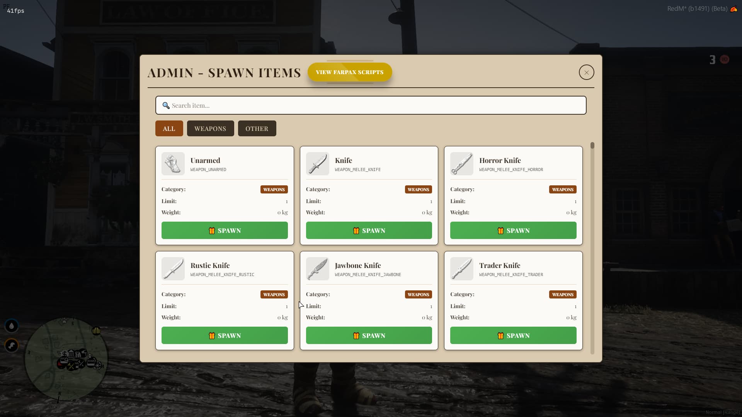Click the Trader Knife item icon
This screenshot has height=417, width=742.
[x=461, y=269]
